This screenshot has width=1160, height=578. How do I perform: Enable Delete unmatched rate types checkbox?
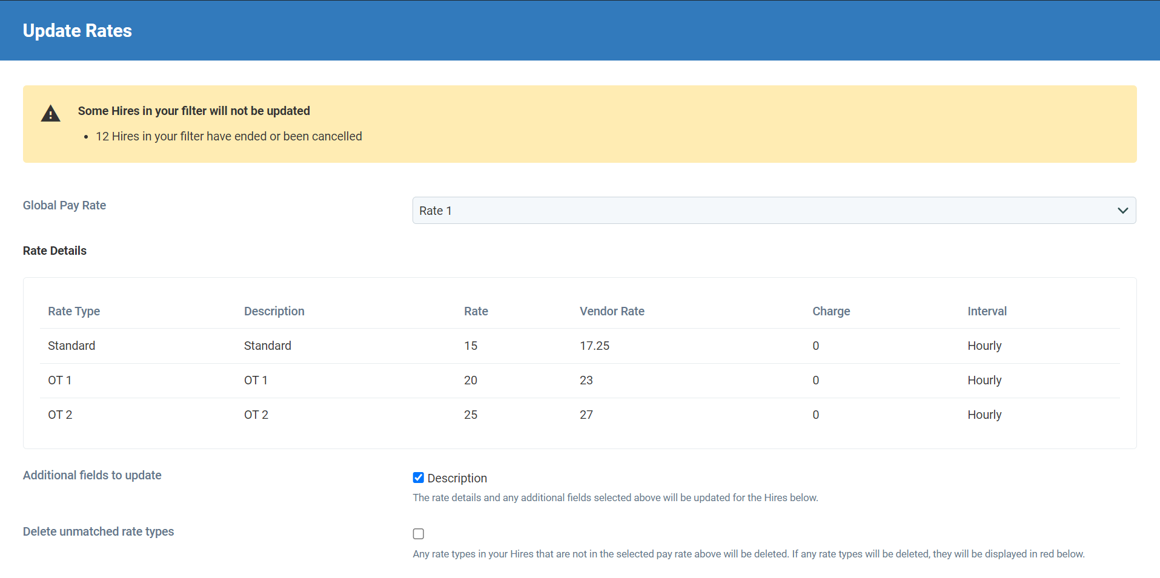(418, 534)
